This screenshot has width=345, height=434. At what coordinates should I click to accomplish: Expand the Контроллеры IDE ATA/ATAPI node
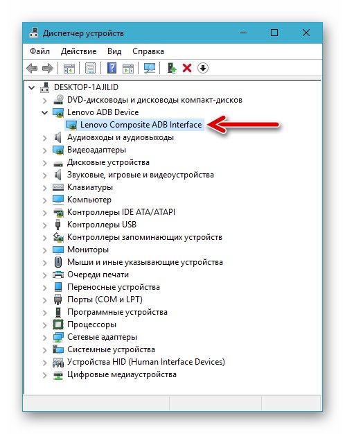(45, 213)
